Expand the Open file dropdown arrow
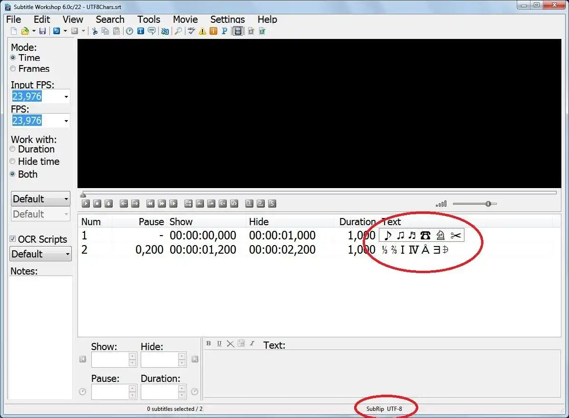The height and width of the screenshot is (418, 569). (33, 31)
